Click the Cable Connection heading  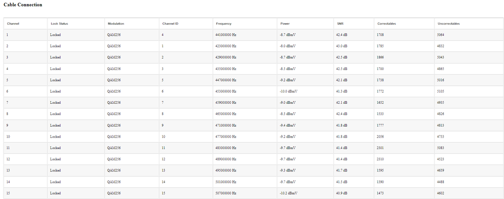pos(23,5)
